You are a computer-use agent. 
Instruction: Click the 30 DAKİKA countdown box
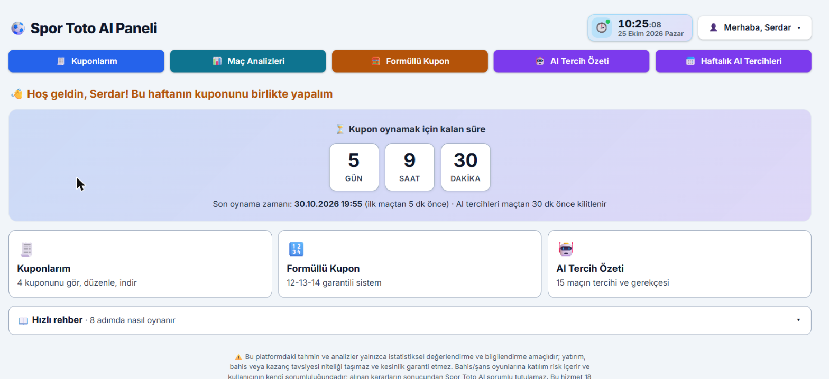[x=466, y=167]
